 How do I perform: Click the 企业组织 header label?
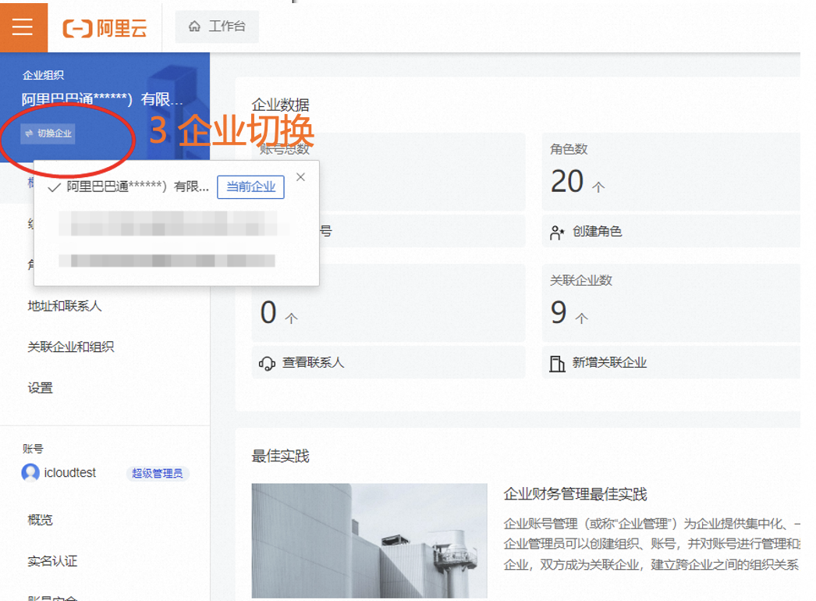pos(43,75)
